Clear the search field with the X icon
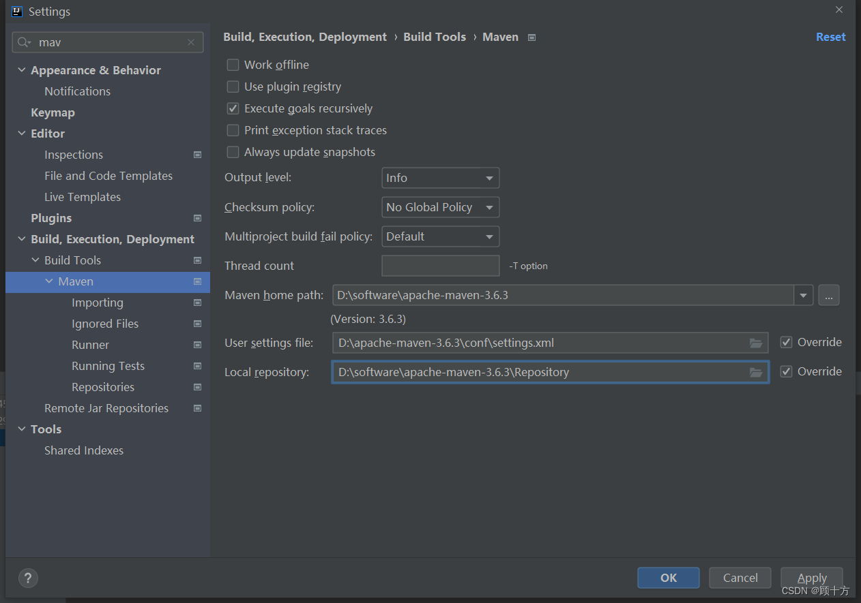This screenshot has width=861, height=603. (191, 42)
